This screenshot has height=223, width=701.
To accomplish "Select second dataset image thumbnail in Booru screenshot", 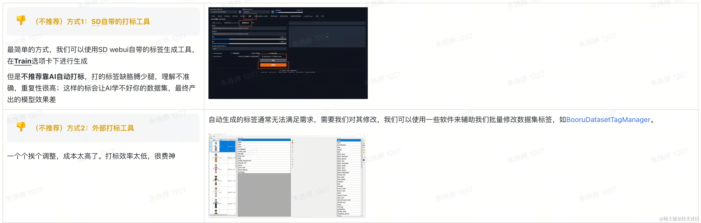I will point(216,158).
